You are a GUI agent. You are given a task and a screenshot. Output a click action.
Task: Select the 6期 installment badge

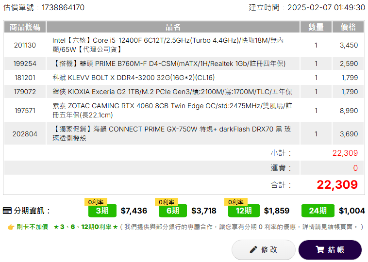click(x=173, y=211)
